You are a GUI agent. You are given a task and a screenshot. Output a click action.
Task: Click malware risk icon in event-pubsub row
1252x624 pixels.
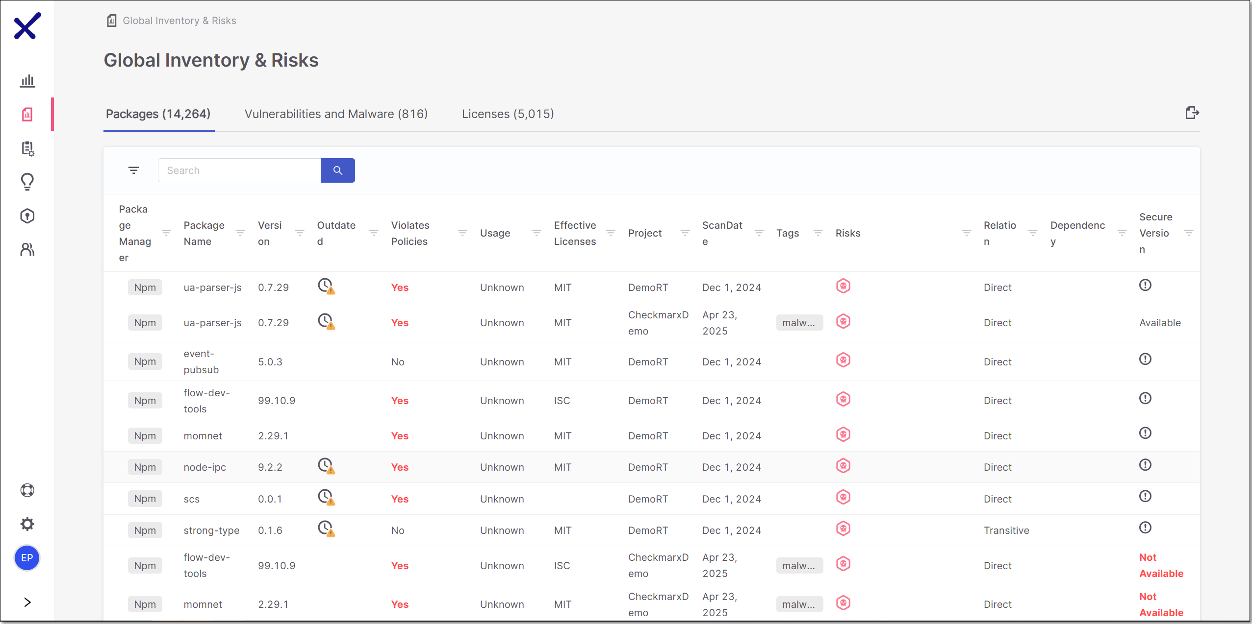pyautogui.click(x=843, y=360)
